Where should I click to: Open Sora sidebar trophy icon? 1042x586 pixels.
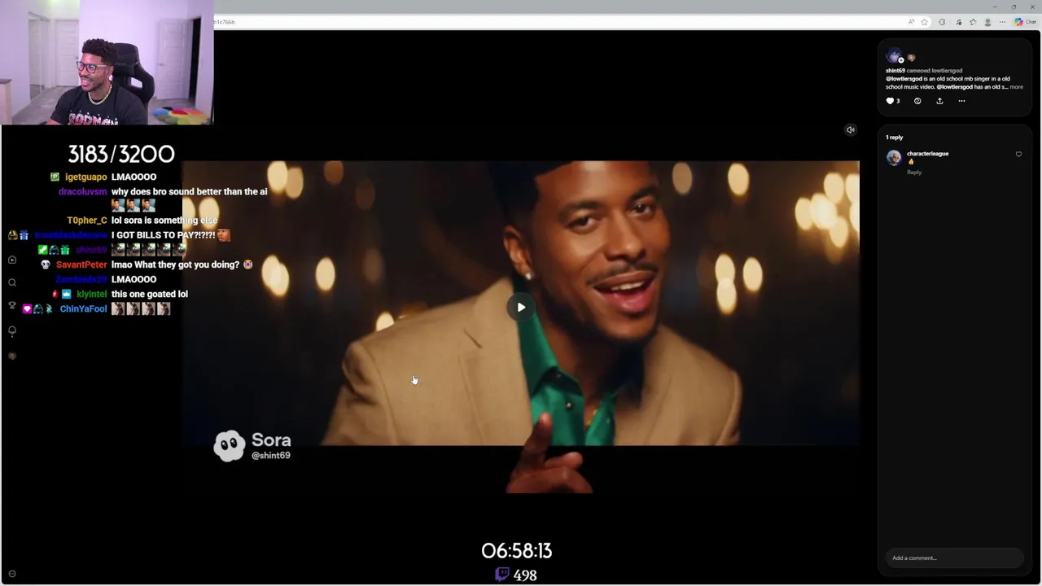point(12,306)
